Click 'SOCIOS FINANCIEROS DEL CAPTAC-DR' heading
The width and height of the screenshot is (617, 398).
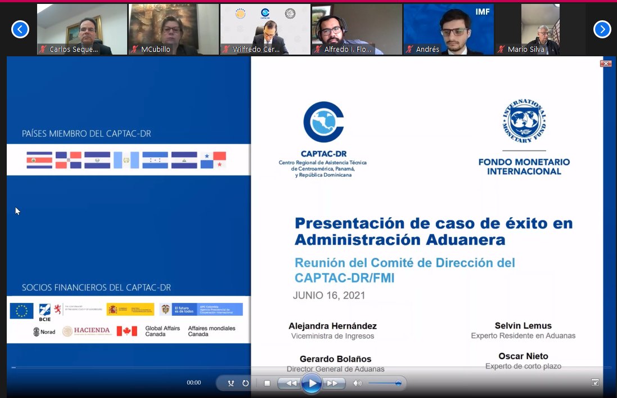pos(96,287)
